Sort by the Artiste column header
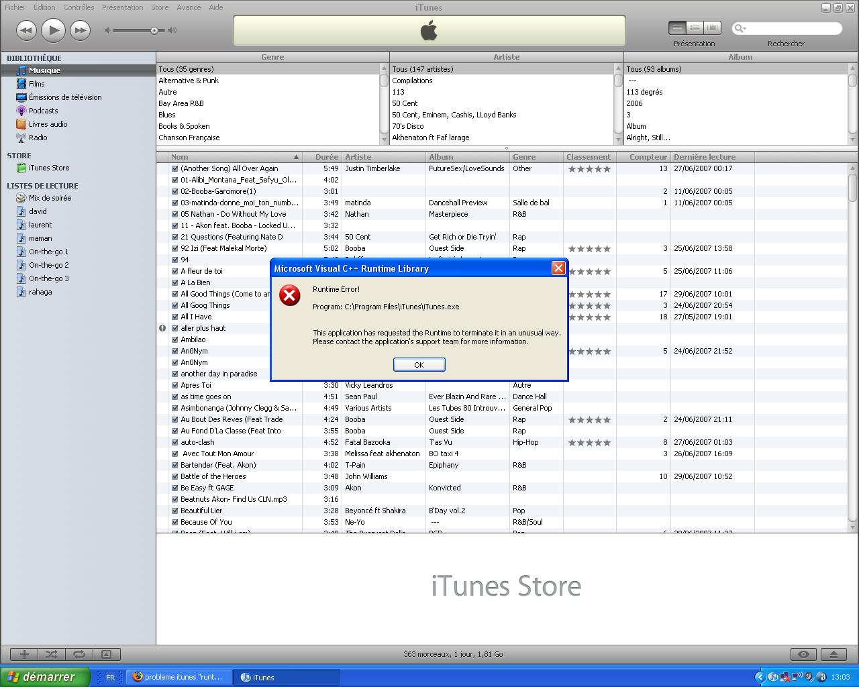Image resolution: width=859 pixels, height=687 pixels. pyautogui.click(x=384, y=157)
